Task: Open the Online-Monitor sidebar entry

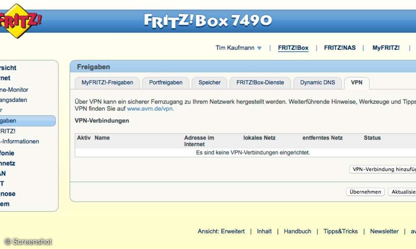Action: [x=14, y=90]
